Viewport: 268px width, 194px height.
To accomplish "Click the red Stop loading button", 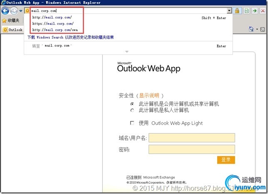I will click(x=263, y=11).
